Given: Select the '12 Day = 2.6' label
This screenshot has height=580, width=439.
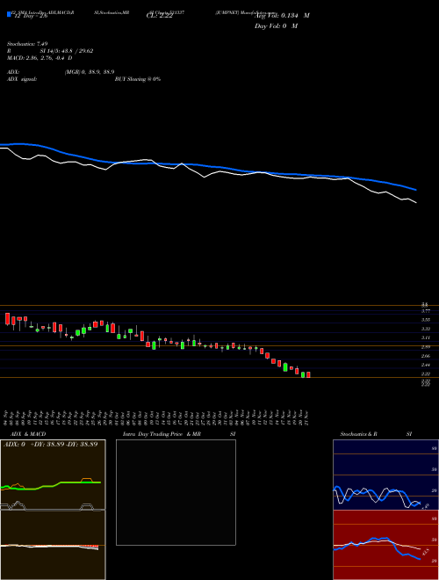Looking at the screenshot, I should tap(31, 16).
